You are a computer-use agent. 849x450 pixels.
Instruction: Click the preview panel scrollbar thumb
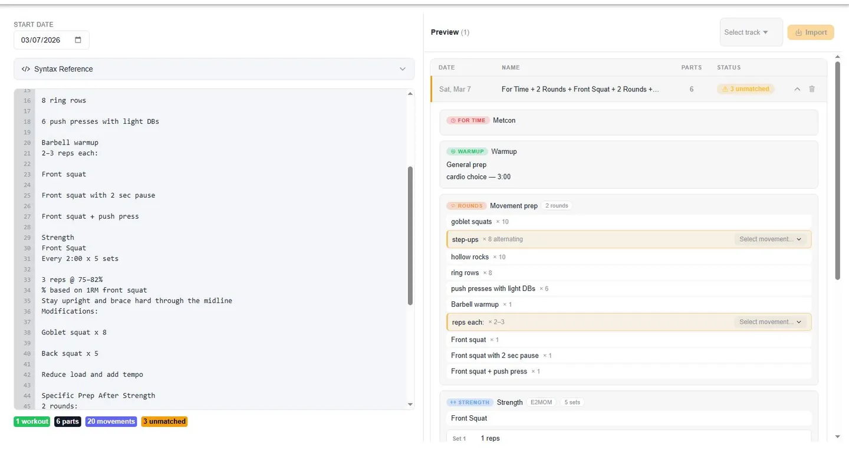coord(838,169)
